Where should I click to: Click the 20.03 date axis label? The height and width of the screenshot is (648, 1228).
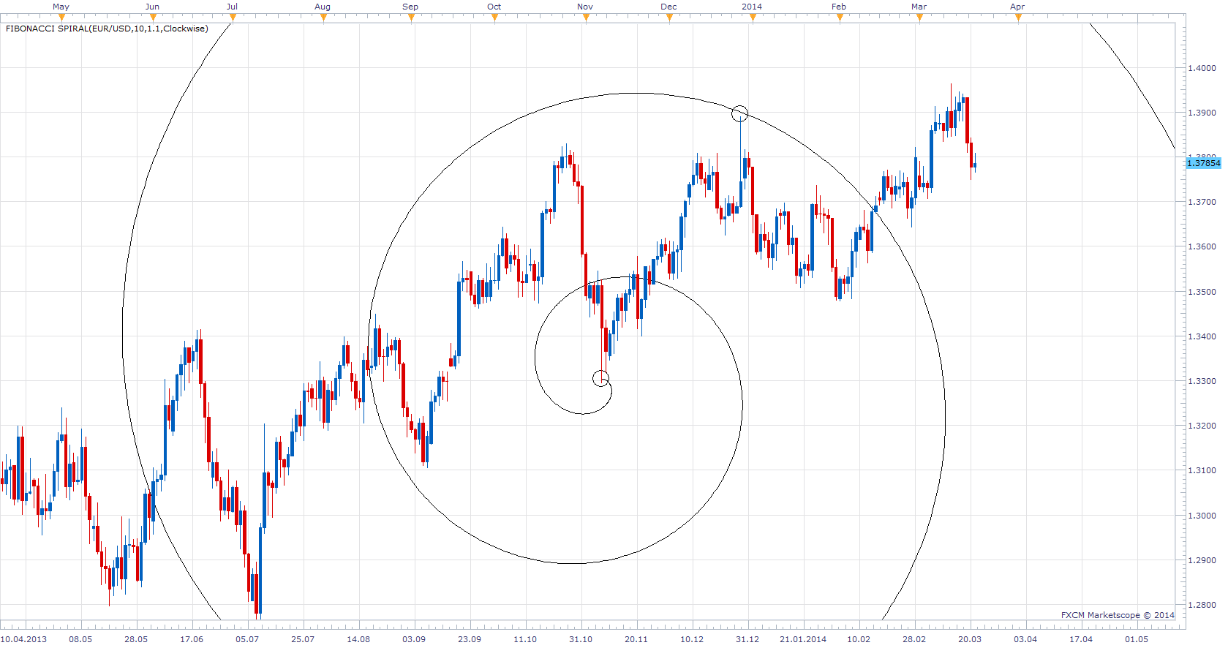(970, 639)
